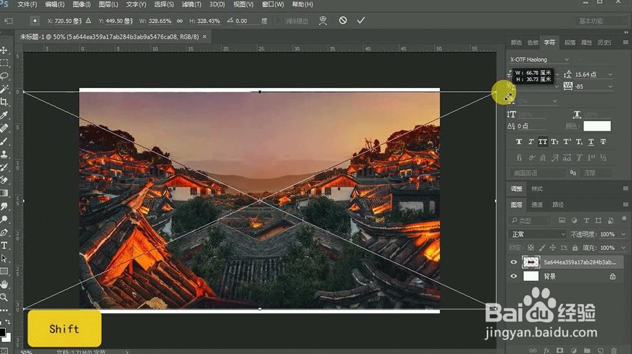Select the Magic Wand tool
The height and width of the screenshot is (354, 632).
(4, 89)
